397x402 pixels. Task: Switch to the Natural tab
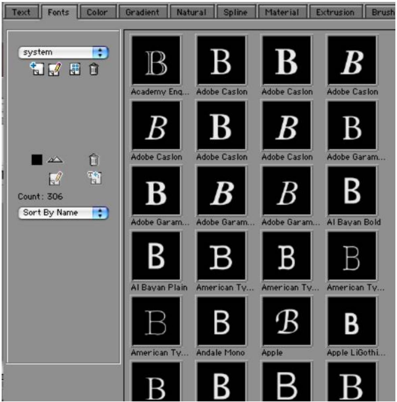pos(192,12)
